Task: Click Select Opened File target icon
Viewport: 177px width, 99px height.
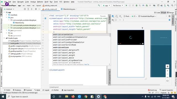Action: coord(25,9)
